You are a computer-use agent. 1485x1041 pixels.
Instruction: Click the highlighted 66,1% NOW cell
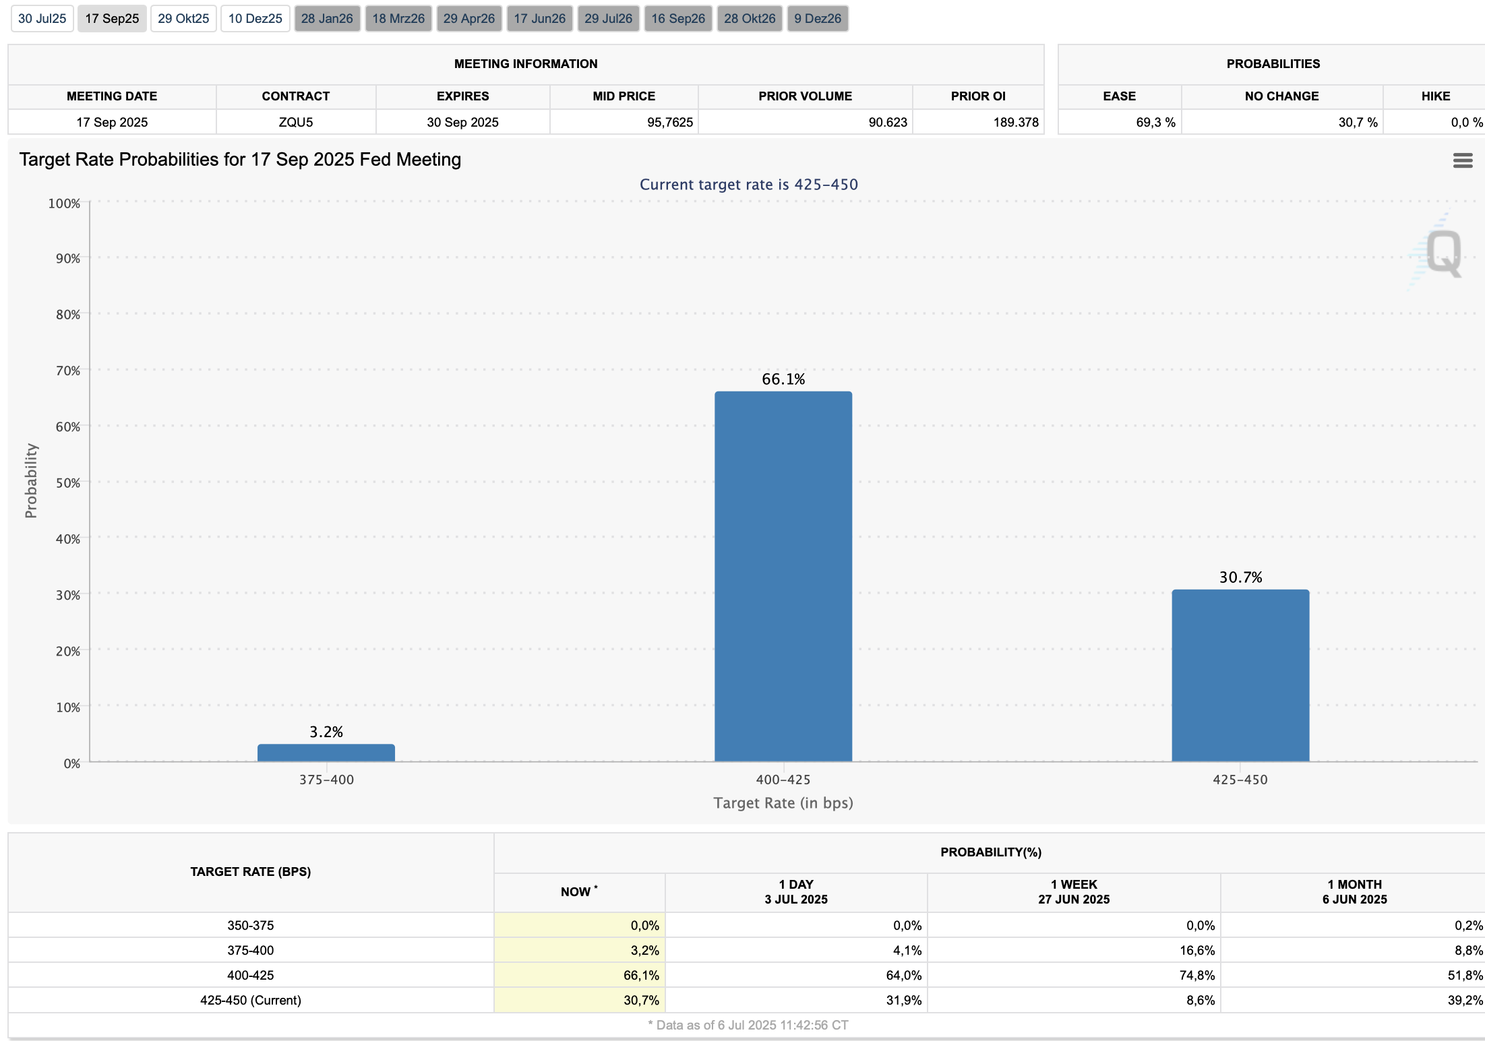[580, 975]
